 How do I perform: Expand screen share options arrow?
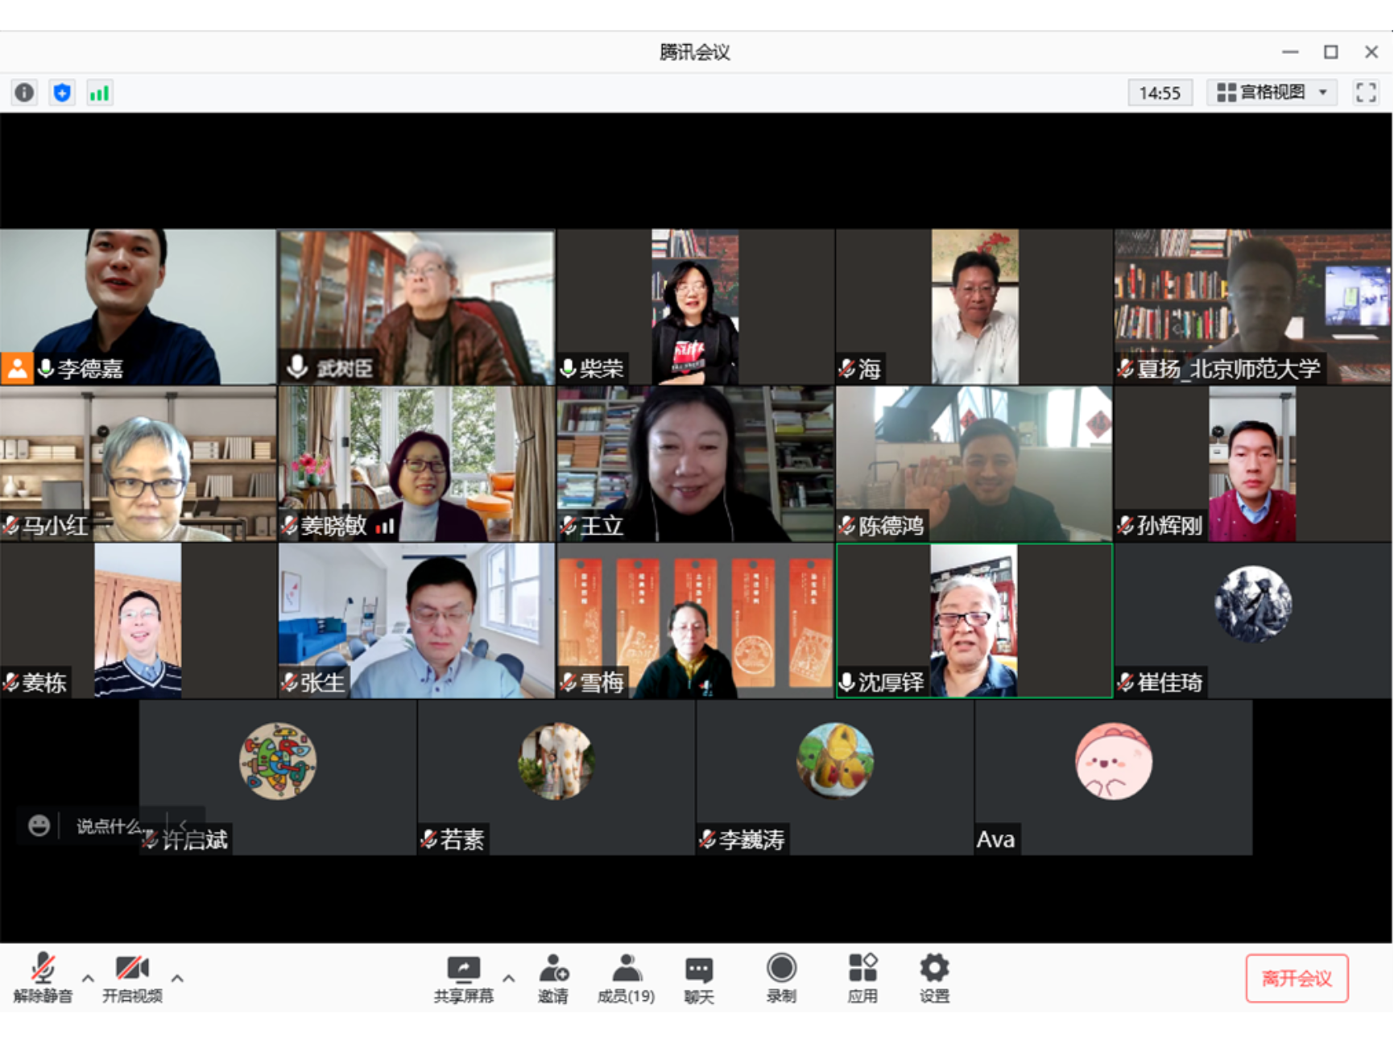509,978
